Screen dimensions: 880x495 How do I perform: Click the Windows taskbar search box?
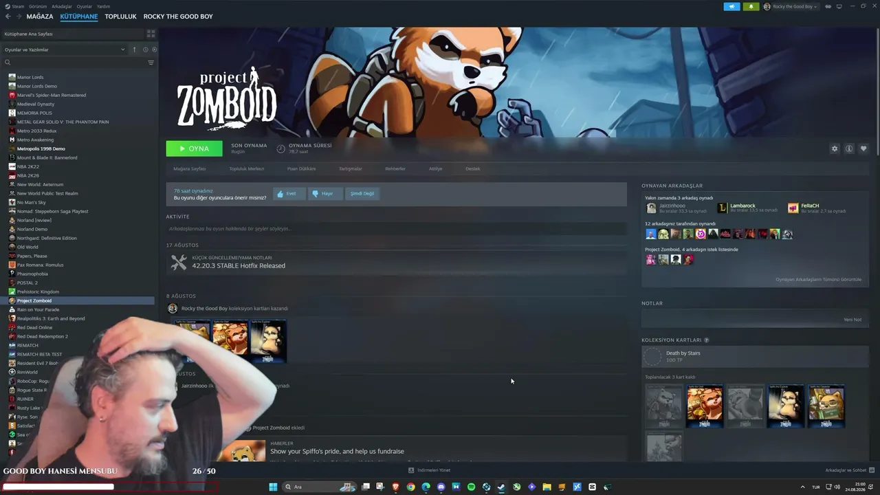pyautogui.click(x=318, y=487)
